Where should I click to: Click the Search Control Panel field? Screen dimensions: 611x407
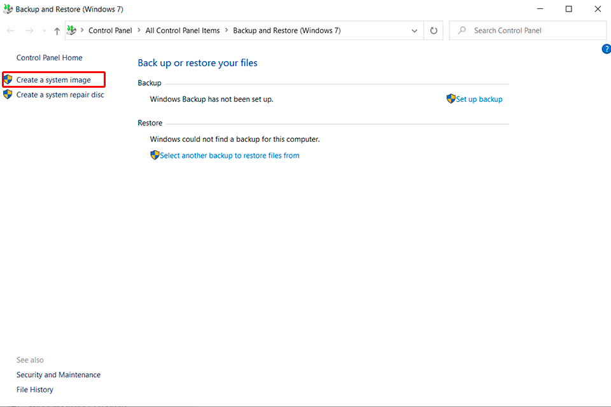(x=528, y=31)
